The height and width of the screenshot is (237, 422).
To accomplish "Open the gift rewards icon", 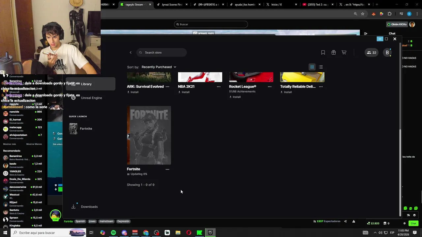I will coord(334,53).
